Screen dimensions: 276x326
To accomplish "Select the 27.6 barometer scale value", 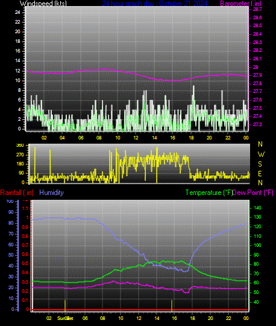I will point(257,100).
